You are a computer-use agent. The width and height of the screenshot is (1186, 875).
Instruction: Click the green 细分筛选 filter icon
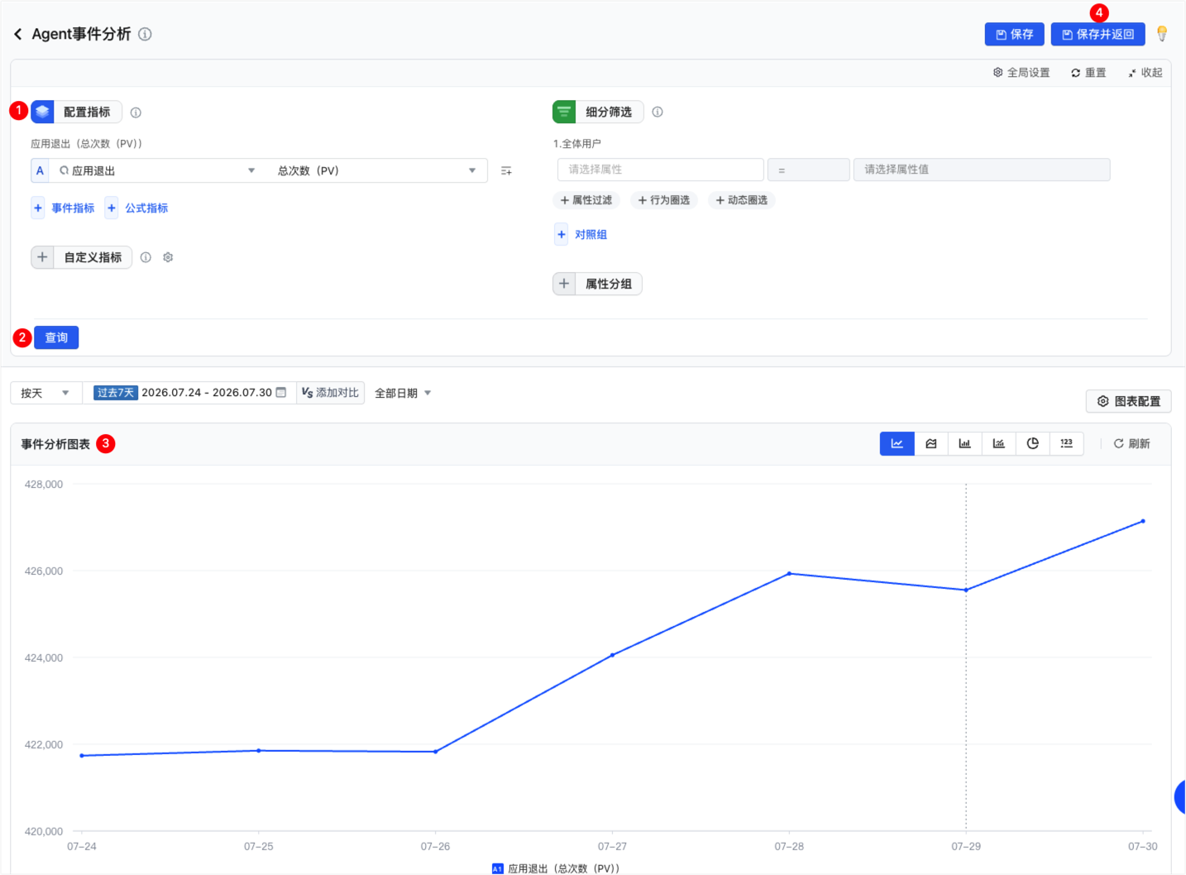click(564, 112)
